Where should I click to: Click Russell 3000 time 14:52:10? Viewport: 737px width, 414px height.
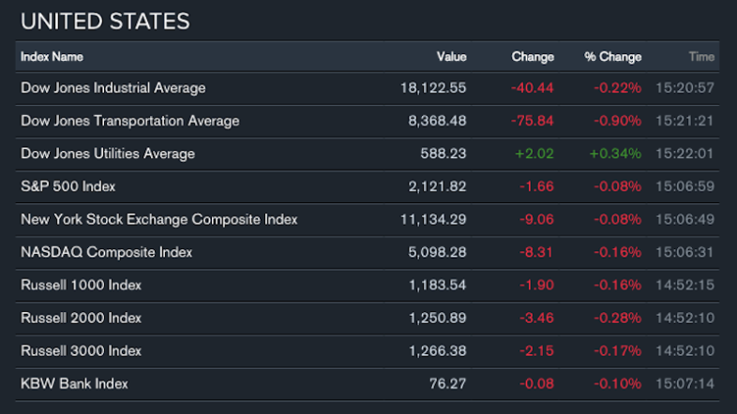684,350
